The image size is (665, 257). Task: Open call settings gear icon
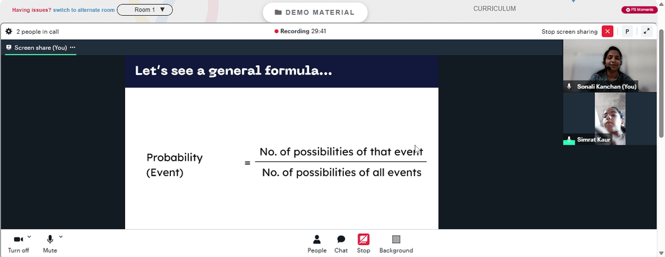pos(9,31)
